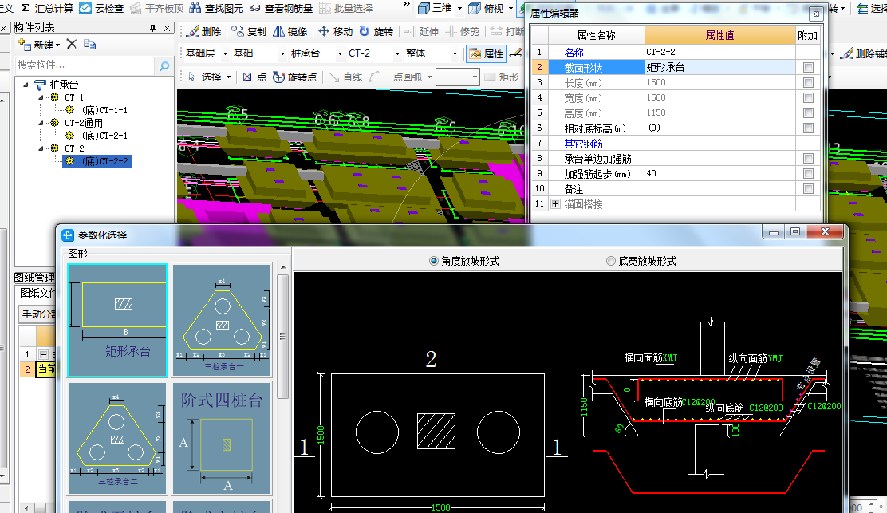The width and height of the screenshot is (887, 513).
Task: Click the 搜索构件 search field
Action: (85, 65)
